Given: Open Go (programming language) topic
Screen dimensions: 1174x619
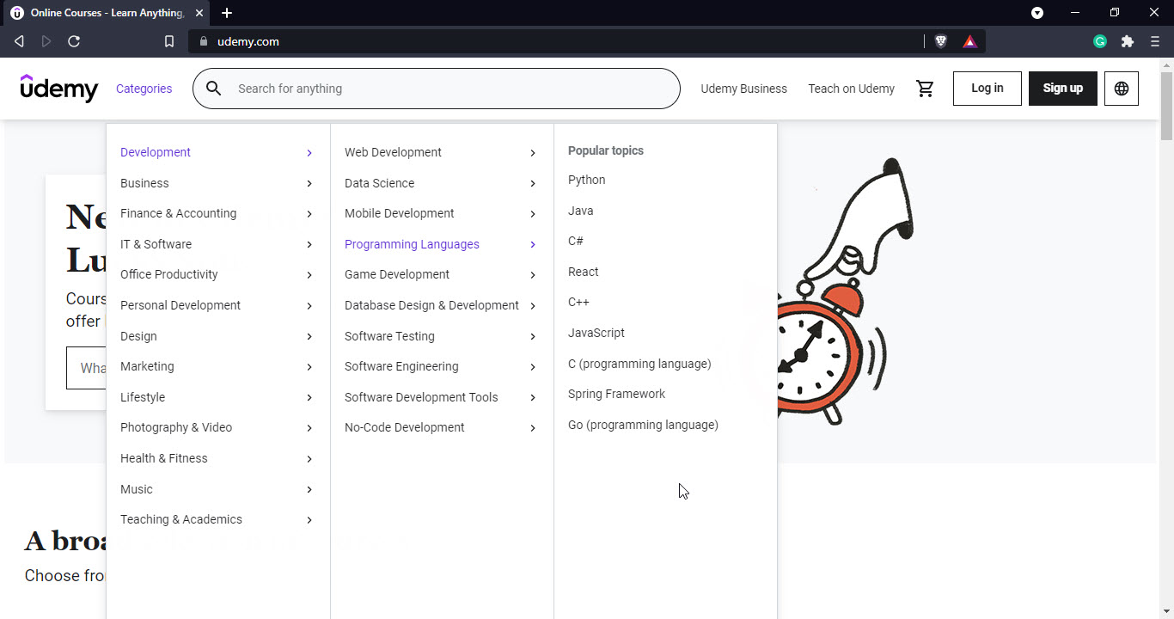Looking at the screenshot, I should (x=643, y=425).
